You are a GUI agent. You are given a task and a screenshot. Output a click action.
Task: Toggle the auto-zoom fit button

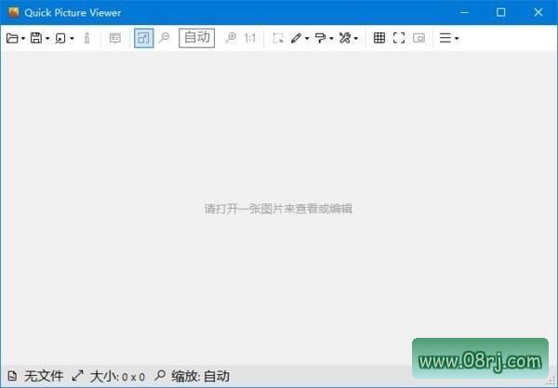coord(144,38)
